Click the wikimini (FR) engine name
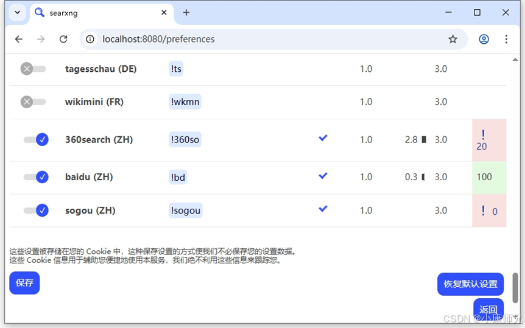This screenshot has height=328, width=525. 94,102
